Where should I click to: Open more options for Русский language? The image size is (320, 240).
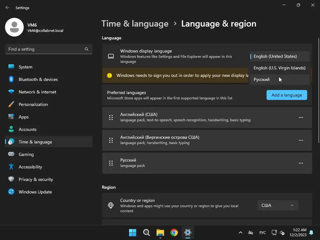tap(301, 163)
